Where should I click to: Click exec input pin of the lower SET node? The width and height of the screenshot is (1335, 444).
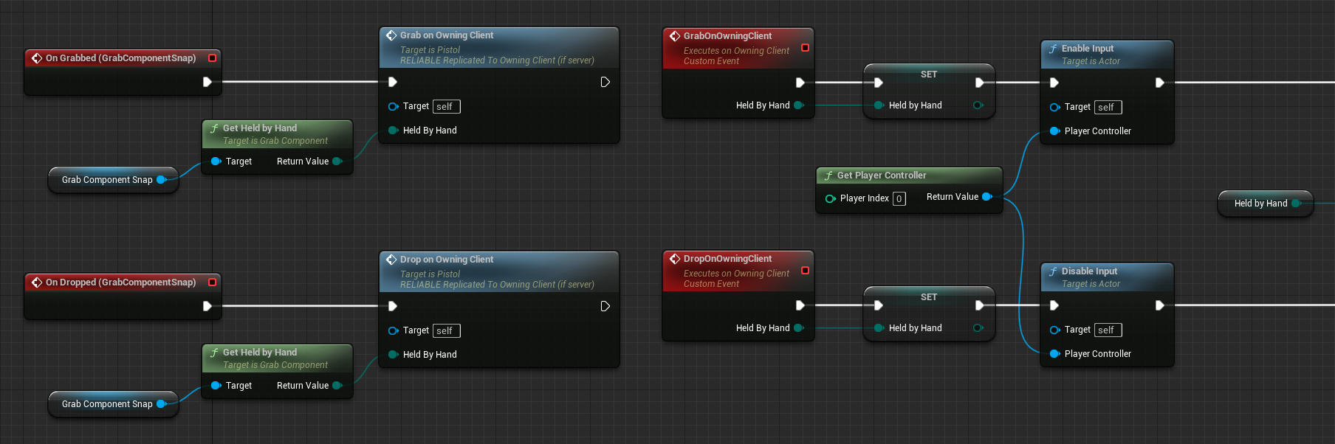pyautogui.click(x=879, y=305)
